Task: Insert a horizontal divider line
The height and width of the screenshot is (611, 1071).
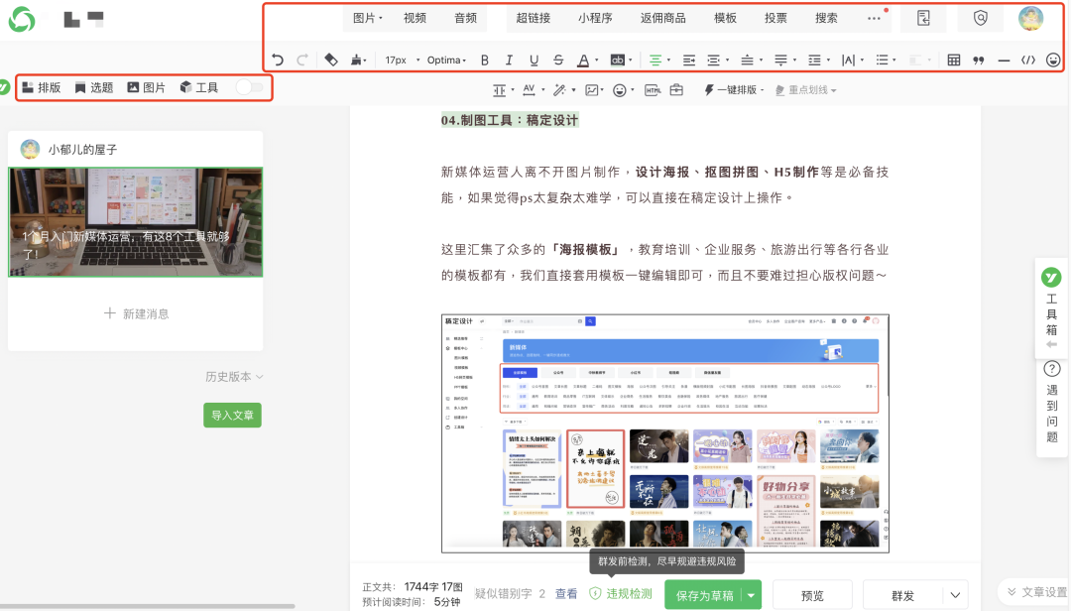Action: [x=1004, y=61]
